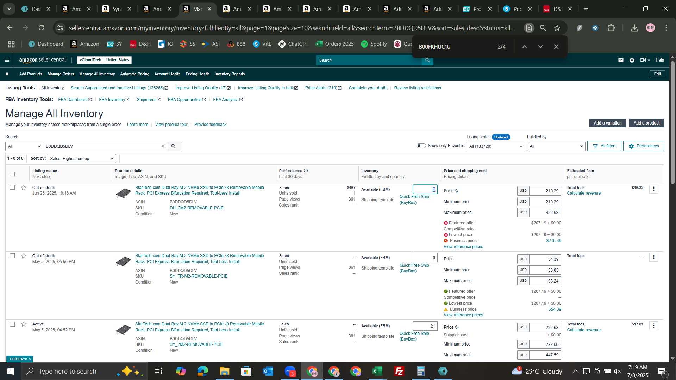Click View product tour link
The height and width of the screenshot is (380, 676).
(x=171, y=125)
